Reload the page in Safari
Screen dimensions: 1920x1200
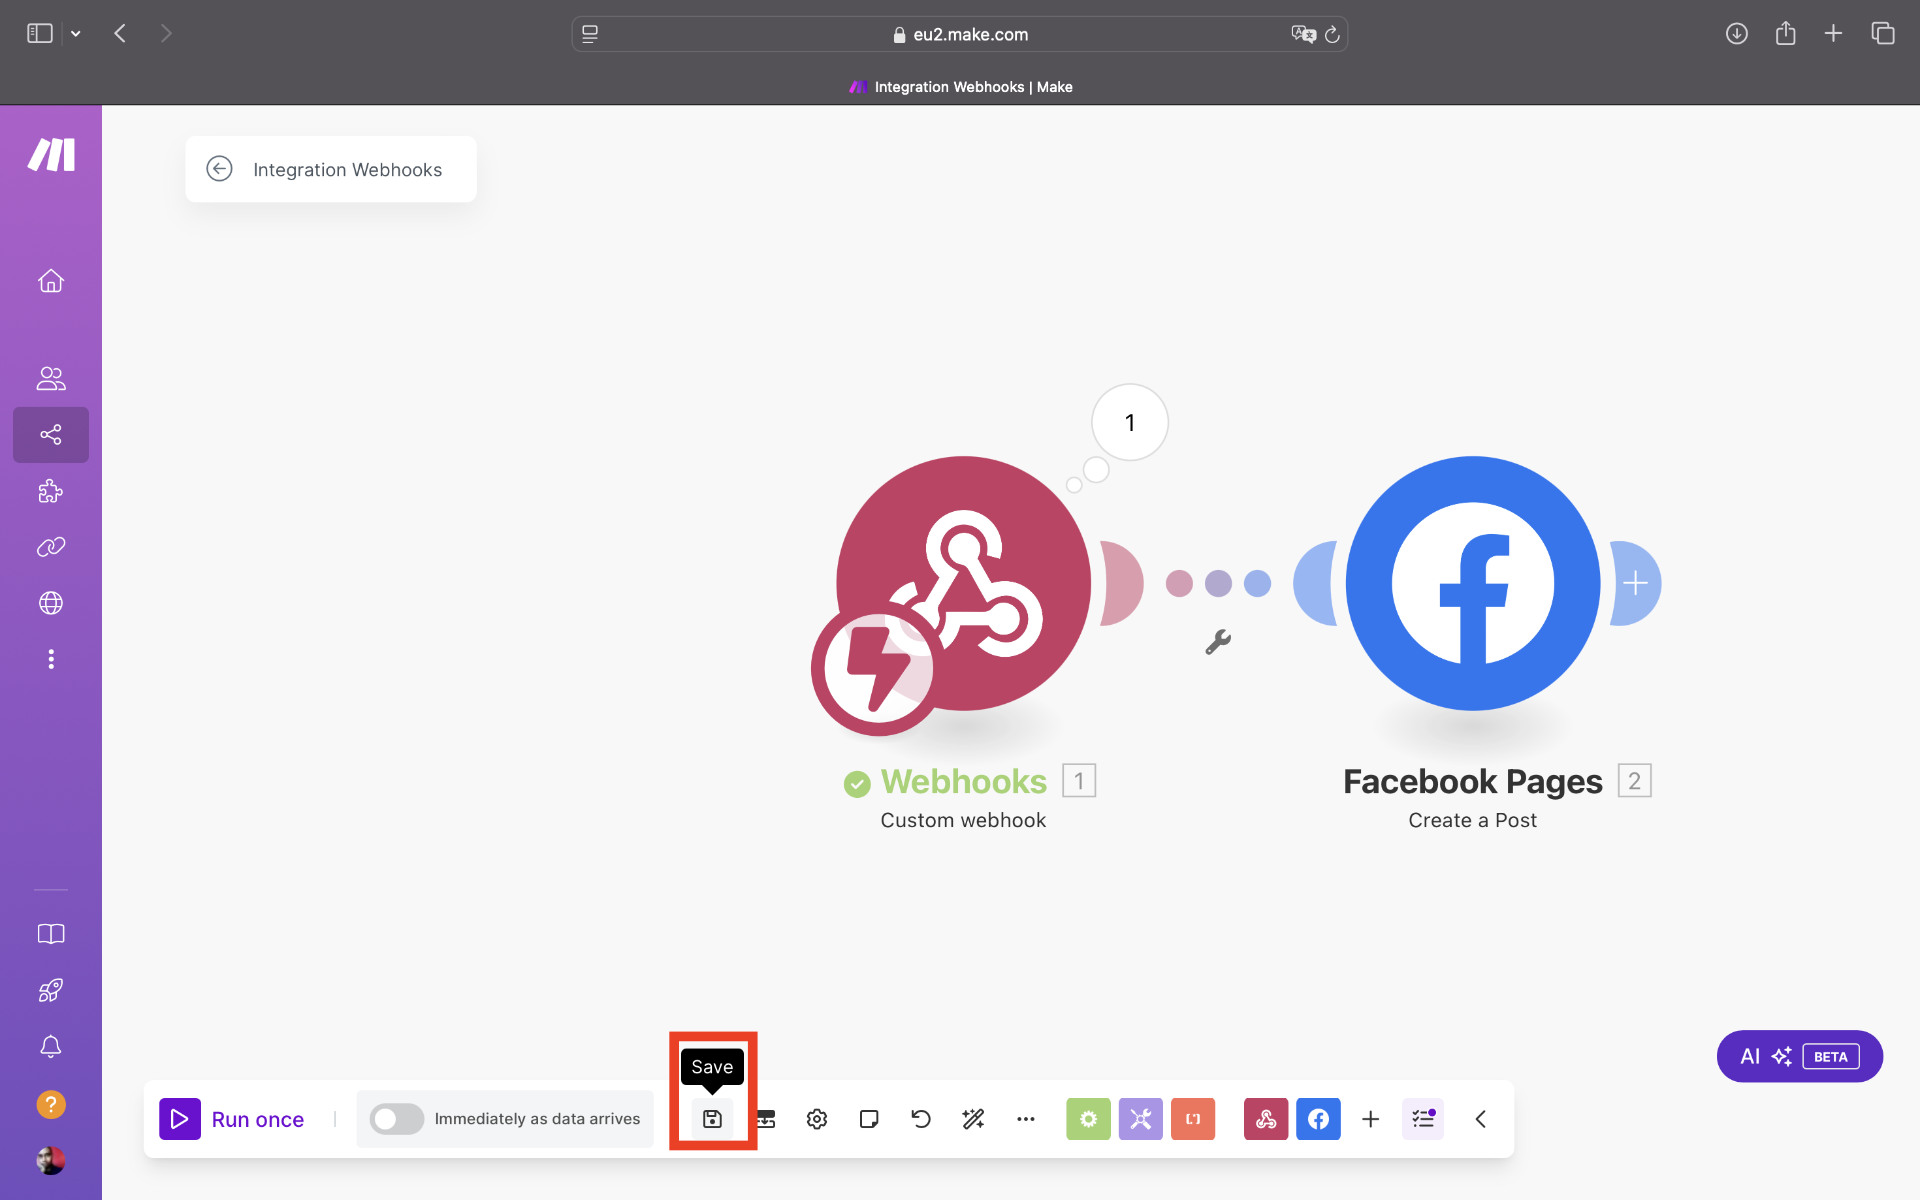point(1333,34)
